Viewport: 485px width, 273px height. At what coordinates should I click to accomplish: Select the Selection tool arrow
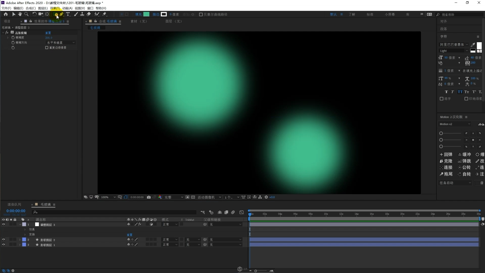click(13, 14)
